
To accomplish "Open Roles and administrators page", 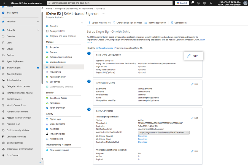I will coord(61,57).
